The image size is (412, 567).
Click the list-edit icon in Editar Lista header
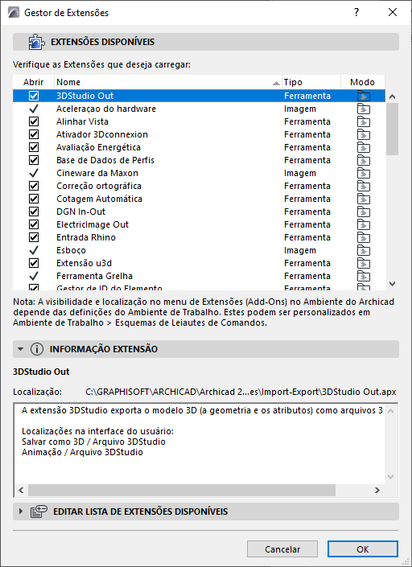pos(39,512)
